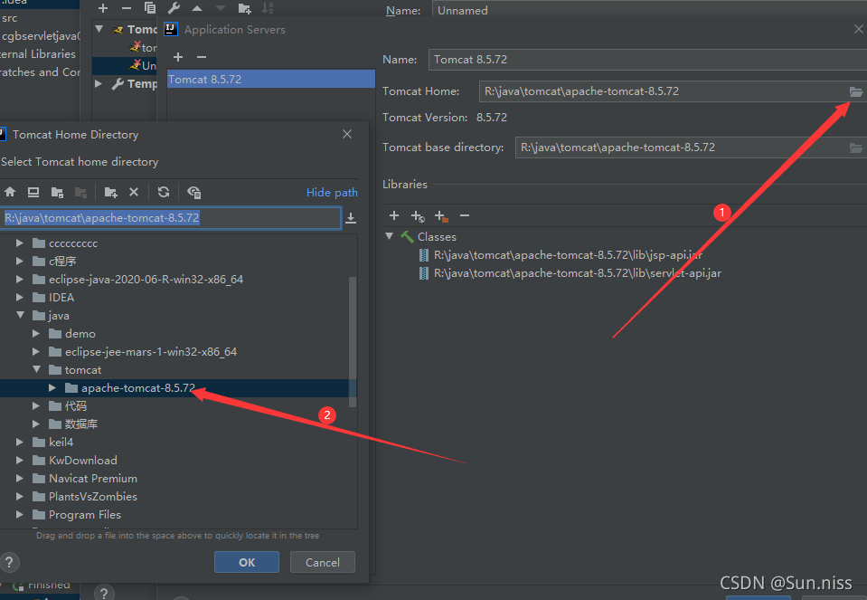
Task: Open help via the question mark button
Action: 9,562
